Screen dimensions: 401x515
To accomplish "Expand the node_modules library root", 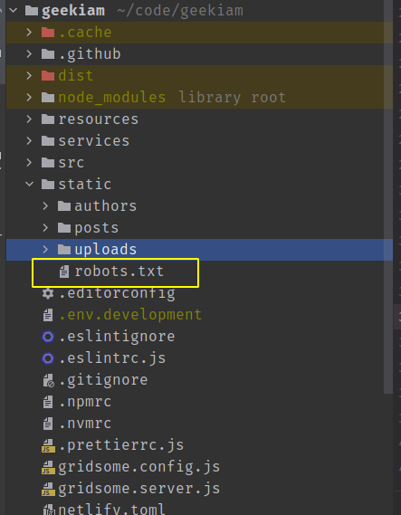I will click(30, 97).
